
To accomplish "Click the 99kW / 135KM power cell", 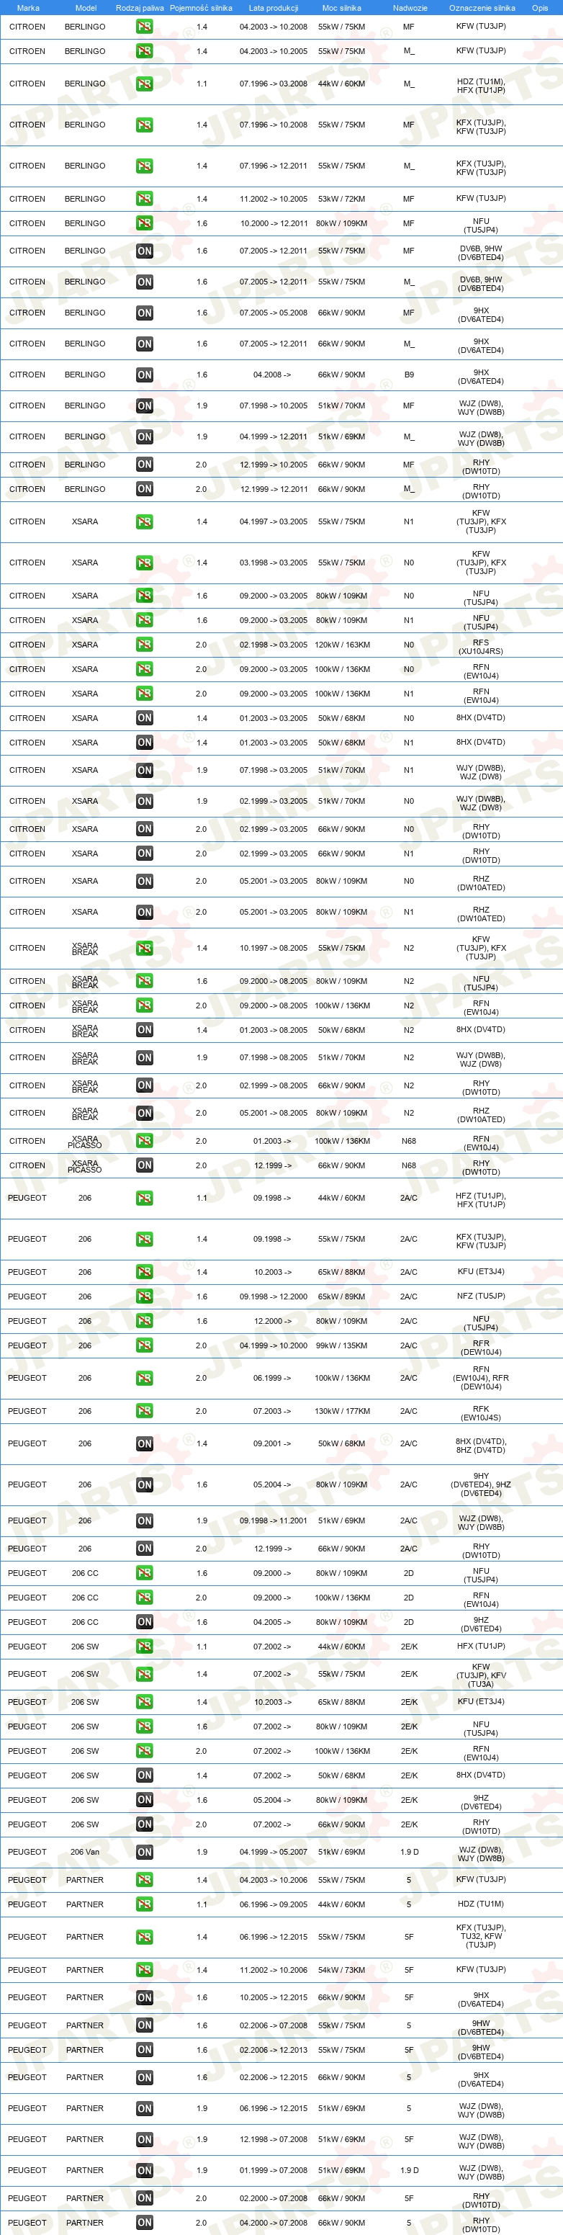I will tap(342, 1345).
